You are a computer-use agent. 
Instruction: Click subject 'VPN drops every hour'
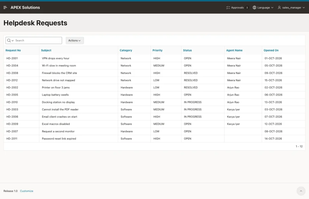[x=56, y=58]
